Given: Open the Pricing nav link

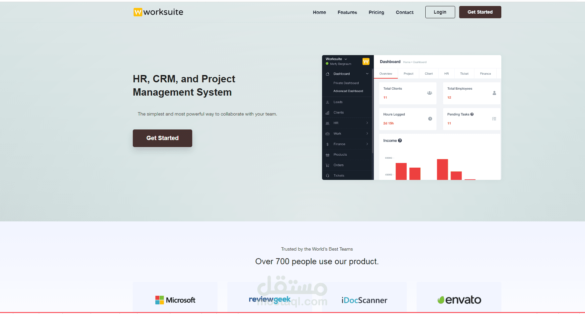Looking at the screenshot, I should [x=376, y=12].
